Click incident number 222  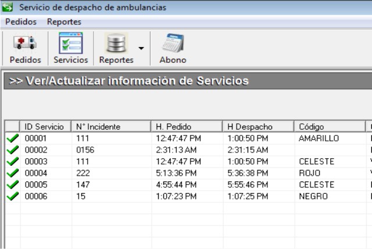[x=83, y=173]
